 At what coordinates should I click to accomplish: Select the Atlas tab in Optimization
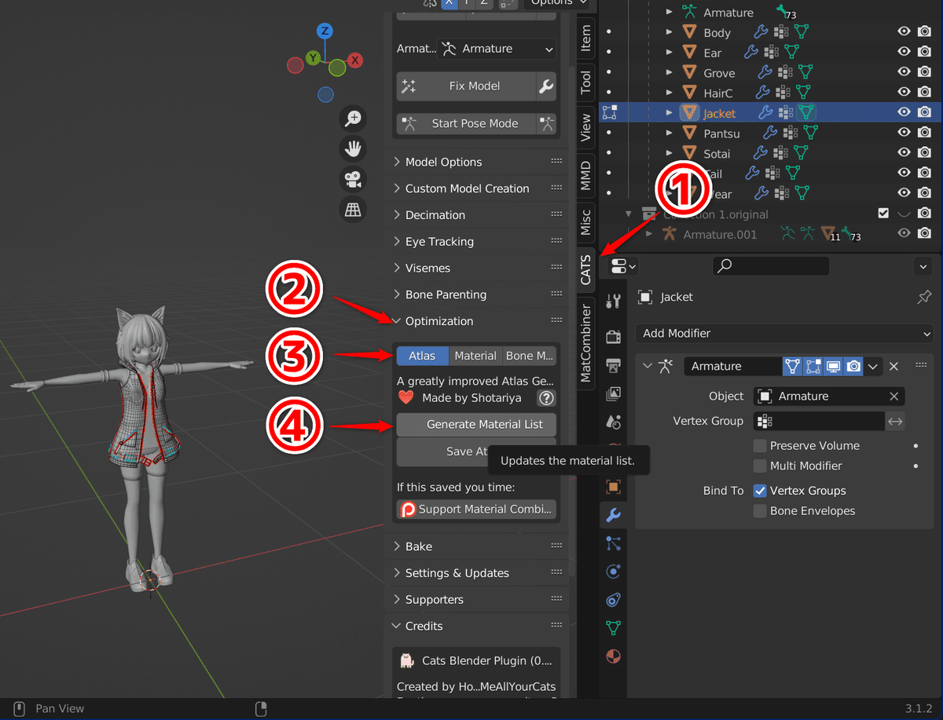422,356
